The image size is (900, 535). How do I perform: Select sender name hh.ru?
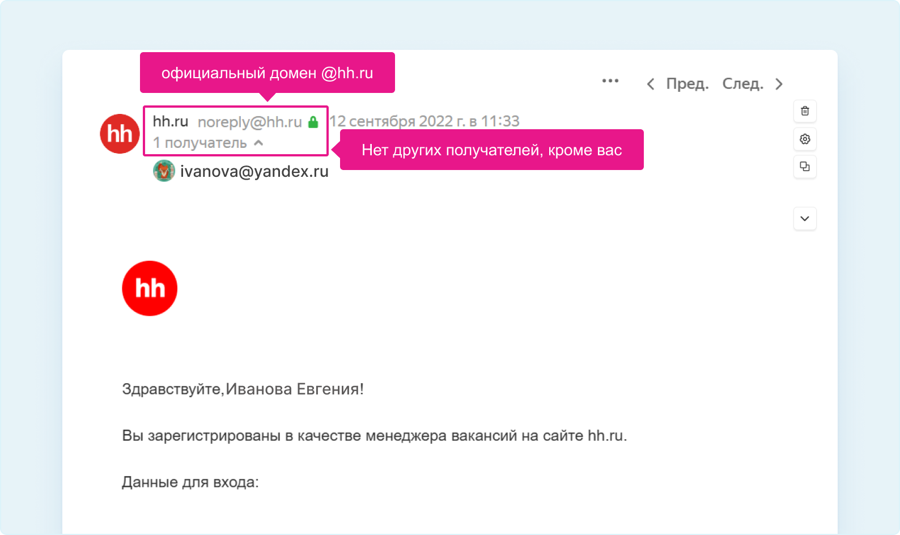pyautogui.click(x=170, y=121)
